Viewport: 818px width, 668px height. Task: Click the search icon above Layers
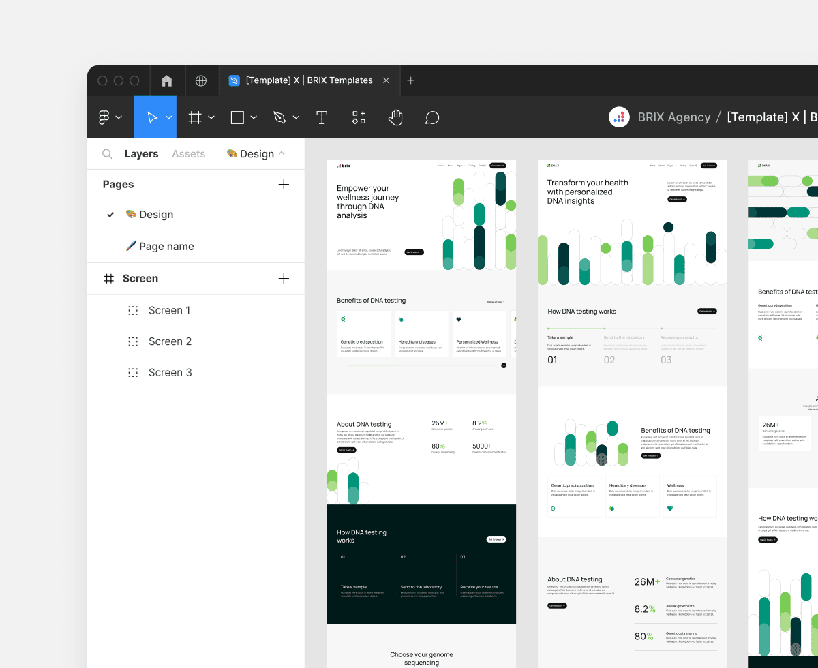[107, 153]
